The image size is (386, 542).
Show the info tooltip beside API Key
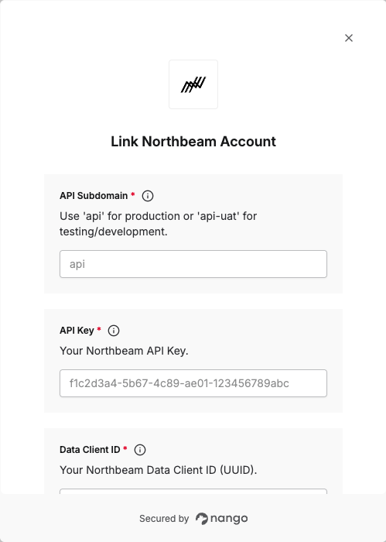click(x=114, y=331)
